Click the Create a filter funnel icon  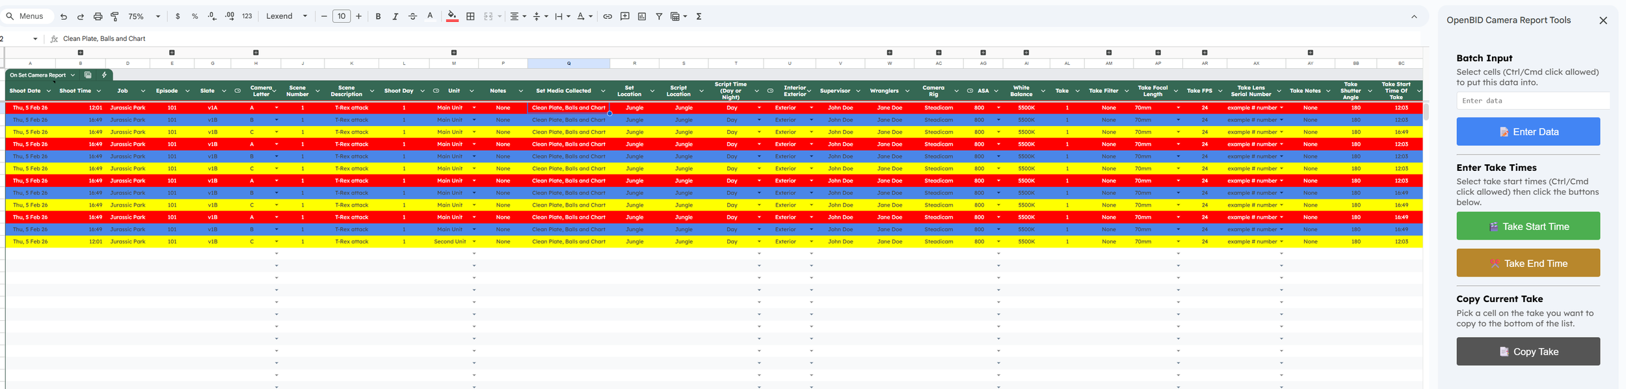(x=659, y=17)
